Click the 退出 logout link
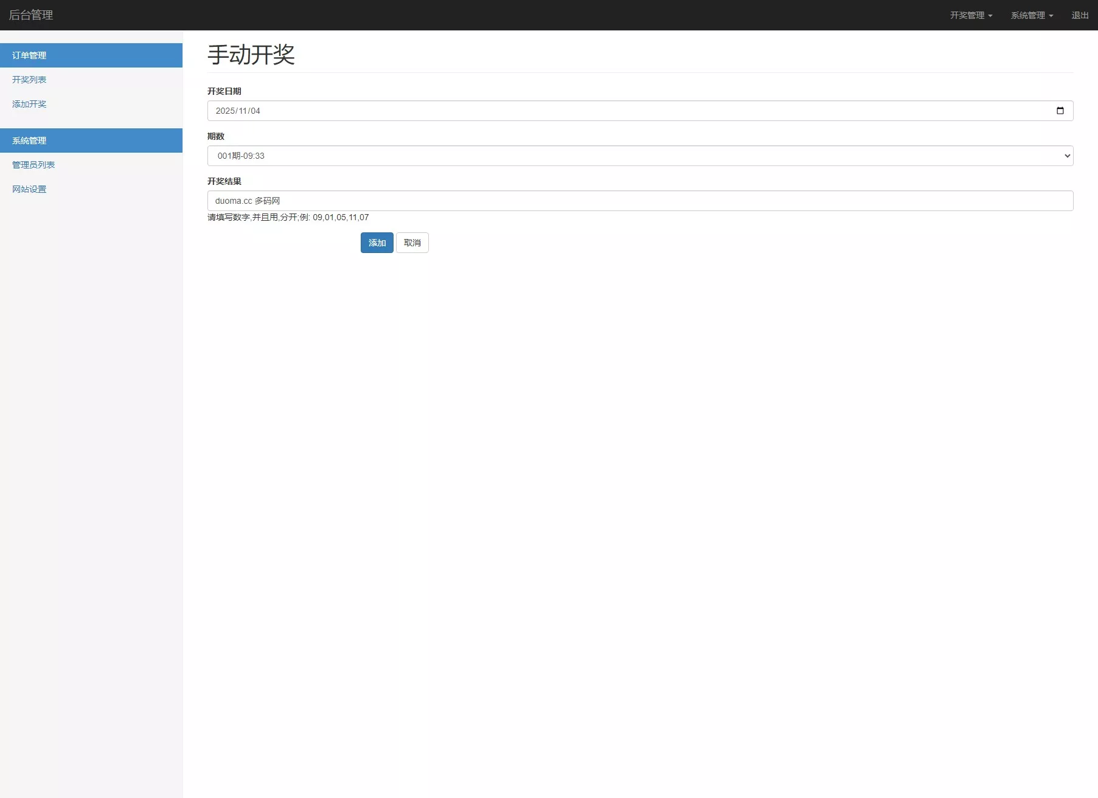 click(1079, 15)
